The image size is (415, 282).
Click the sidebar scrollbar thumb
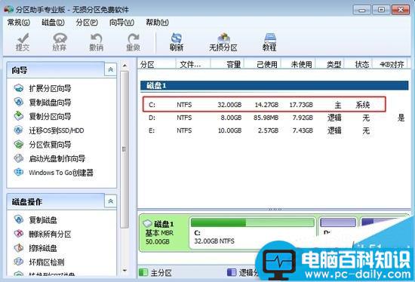(124, 149)
